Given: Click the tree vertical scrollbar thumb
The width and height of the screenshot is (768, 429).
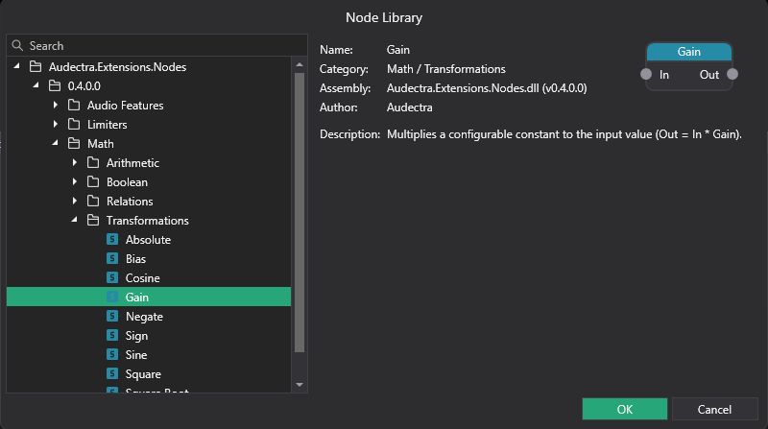Looking at the screenshot, I should (x=300, y=212).
